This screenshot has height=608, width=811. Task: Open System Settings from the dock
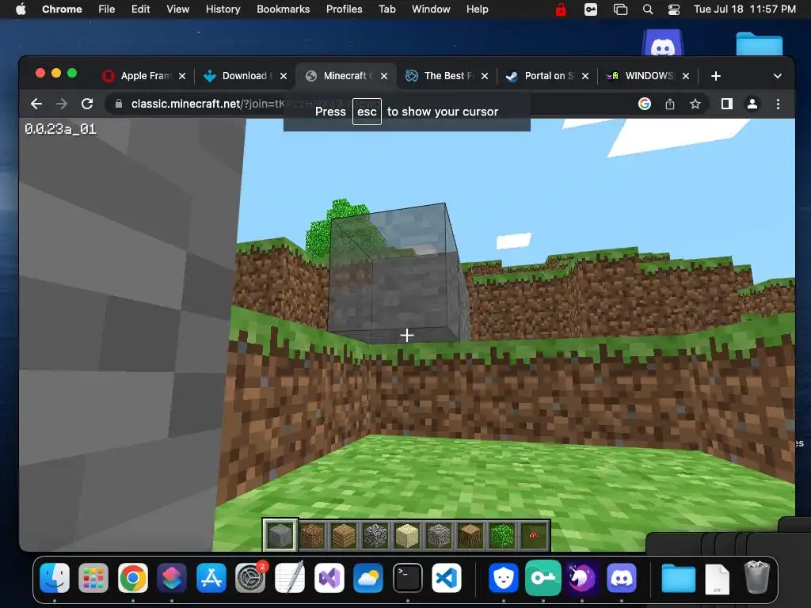click(250, 577)
